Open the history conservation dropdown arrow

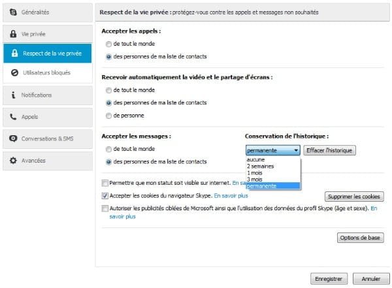click(296, 150)
